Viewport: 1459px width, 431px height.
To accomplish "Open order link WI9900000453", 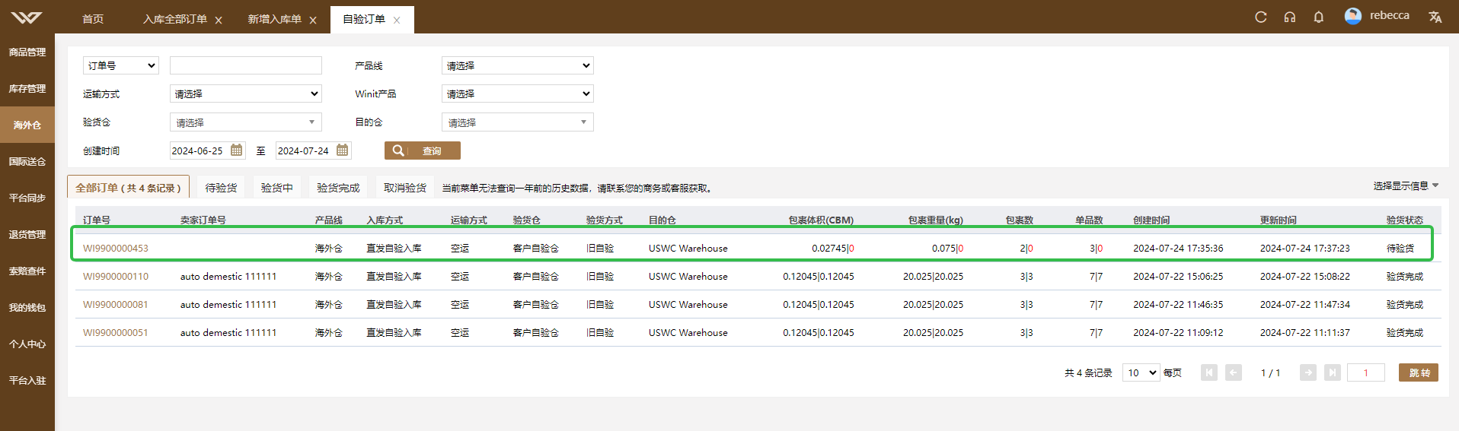I will pyautogui.click(x=116, y=248).
